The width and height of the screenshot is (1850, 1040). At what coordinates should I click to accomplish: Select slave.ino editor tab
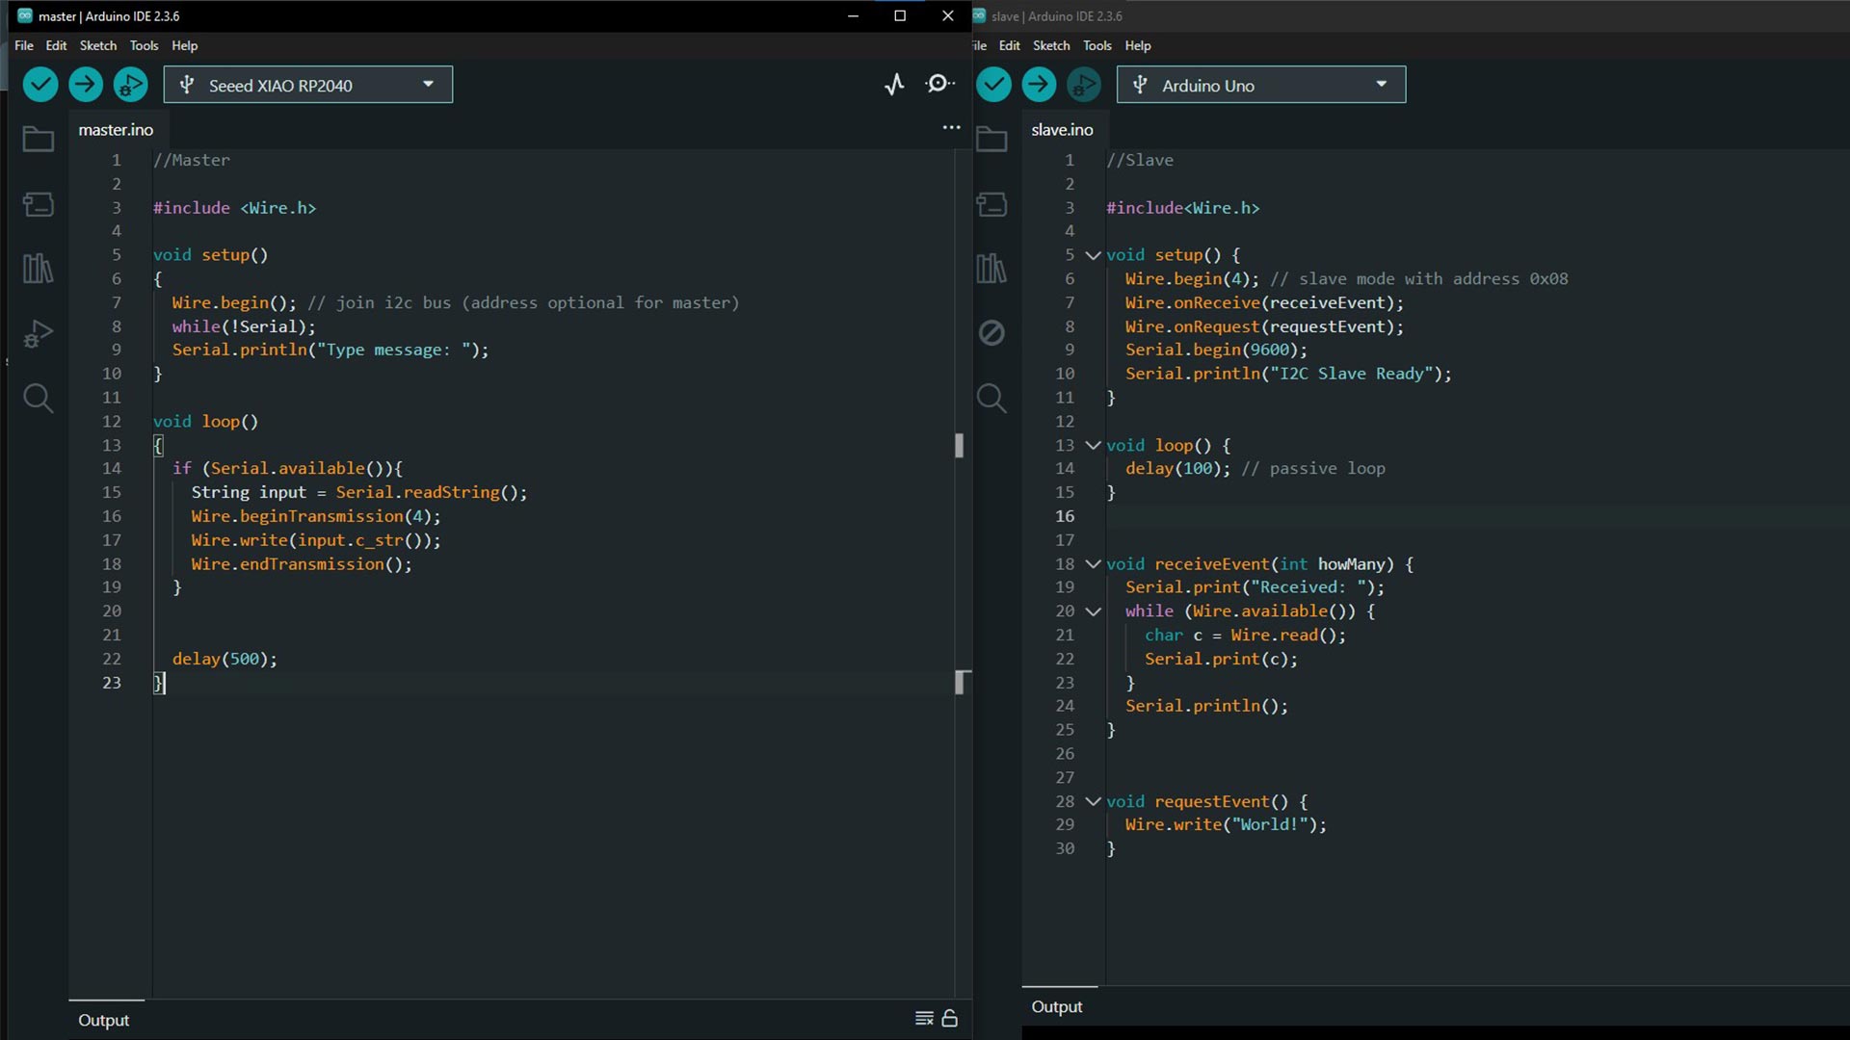(1062, 129)
